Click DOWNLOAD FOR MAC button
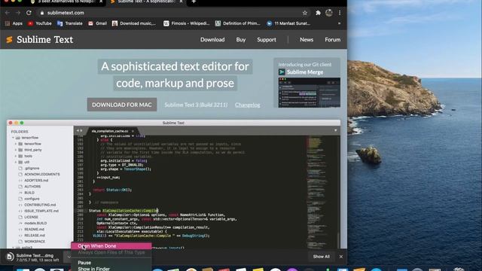This screenshot has width=482, height=271. click(x=122, y=105)
